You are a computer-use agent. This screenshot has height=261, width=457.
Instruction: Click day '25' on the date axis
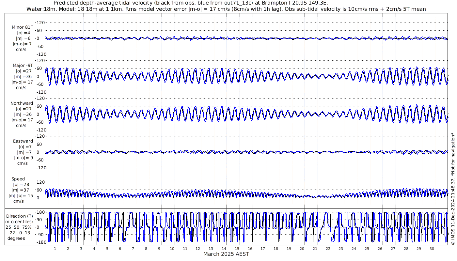pyautogui.click(x=367, y=249)
